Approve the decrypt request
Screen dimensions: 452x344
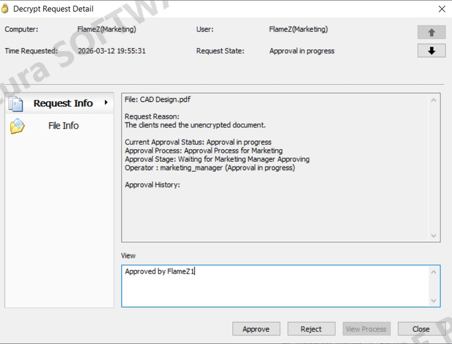click(256, 329)
